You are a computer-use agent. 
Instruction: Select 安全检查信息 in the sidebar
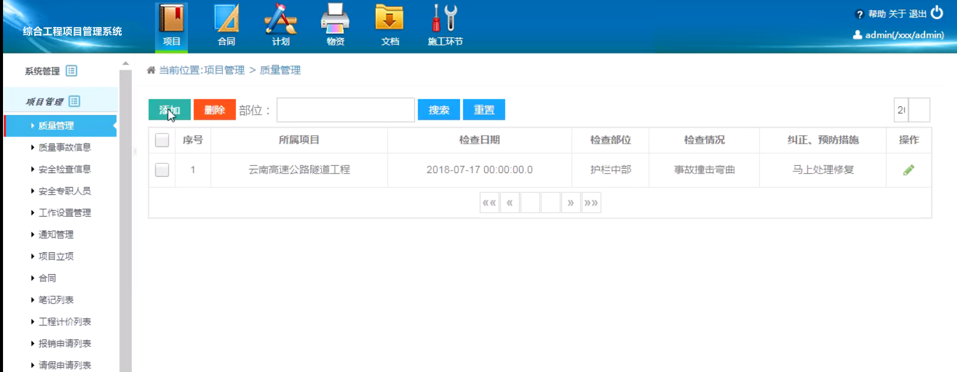[x=64, y=169]
